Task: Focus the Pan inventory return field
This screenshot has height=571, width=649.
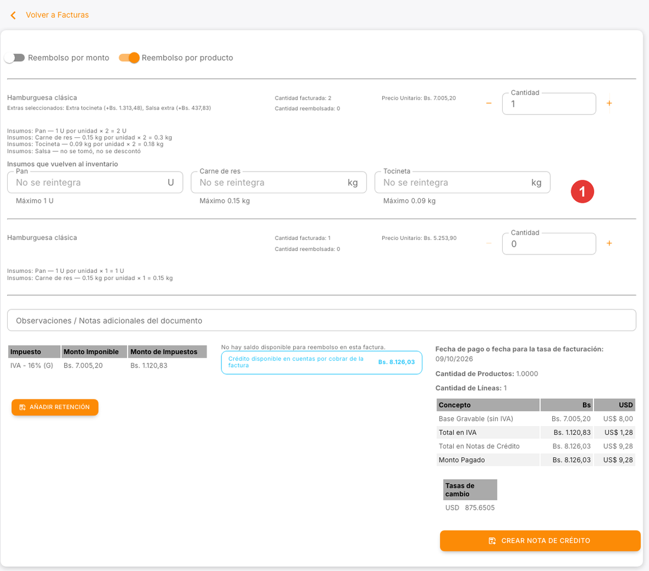Action: tap(95, 182)
